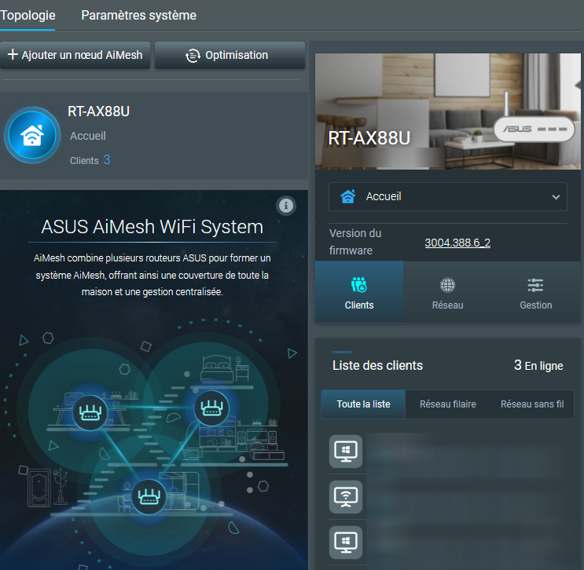
Task: Click Ajouter un nœud AiMesh button
Action: [x=75, y=55]
